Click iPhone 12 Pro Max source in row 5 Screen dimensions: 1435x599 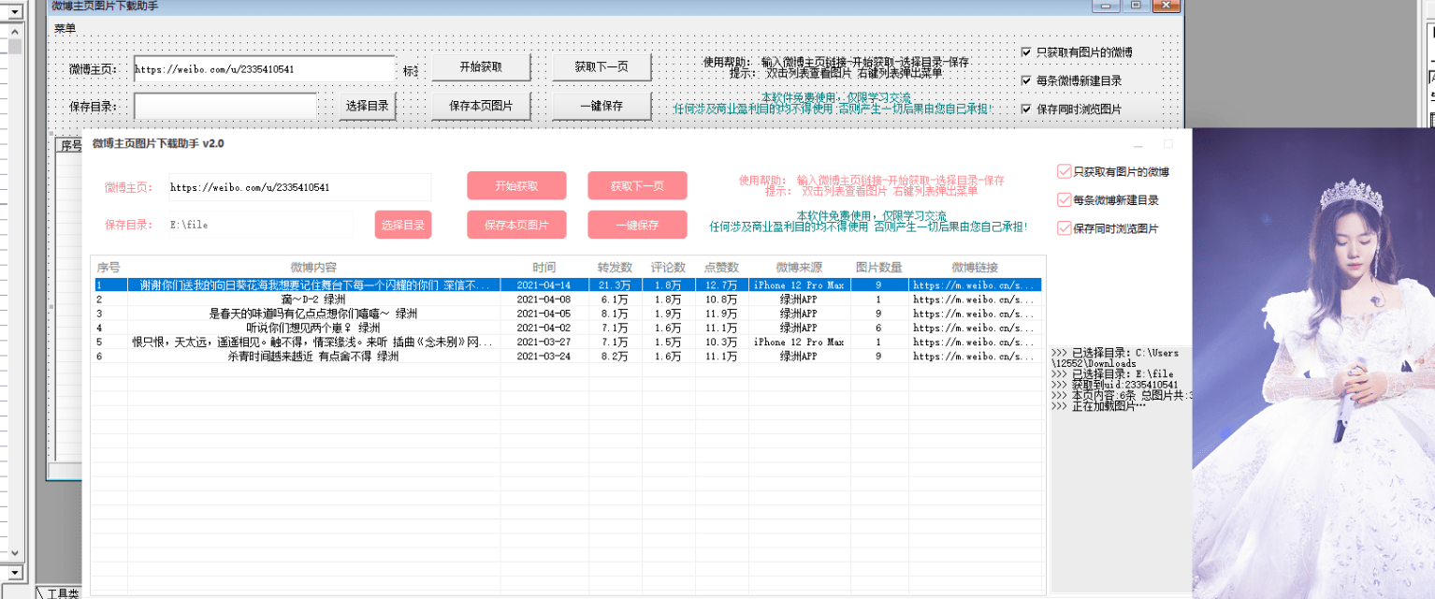[798, 342]
